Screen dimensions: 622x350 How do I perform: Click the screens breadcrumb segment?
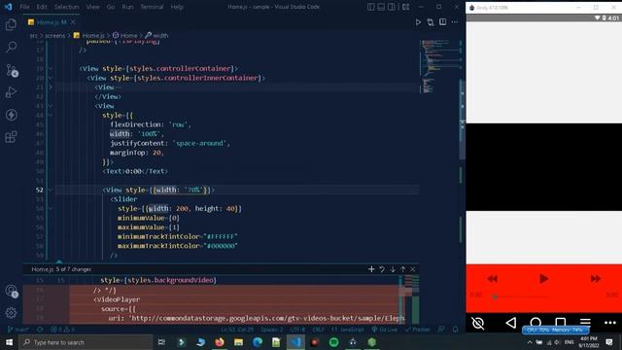pos(54,35)
